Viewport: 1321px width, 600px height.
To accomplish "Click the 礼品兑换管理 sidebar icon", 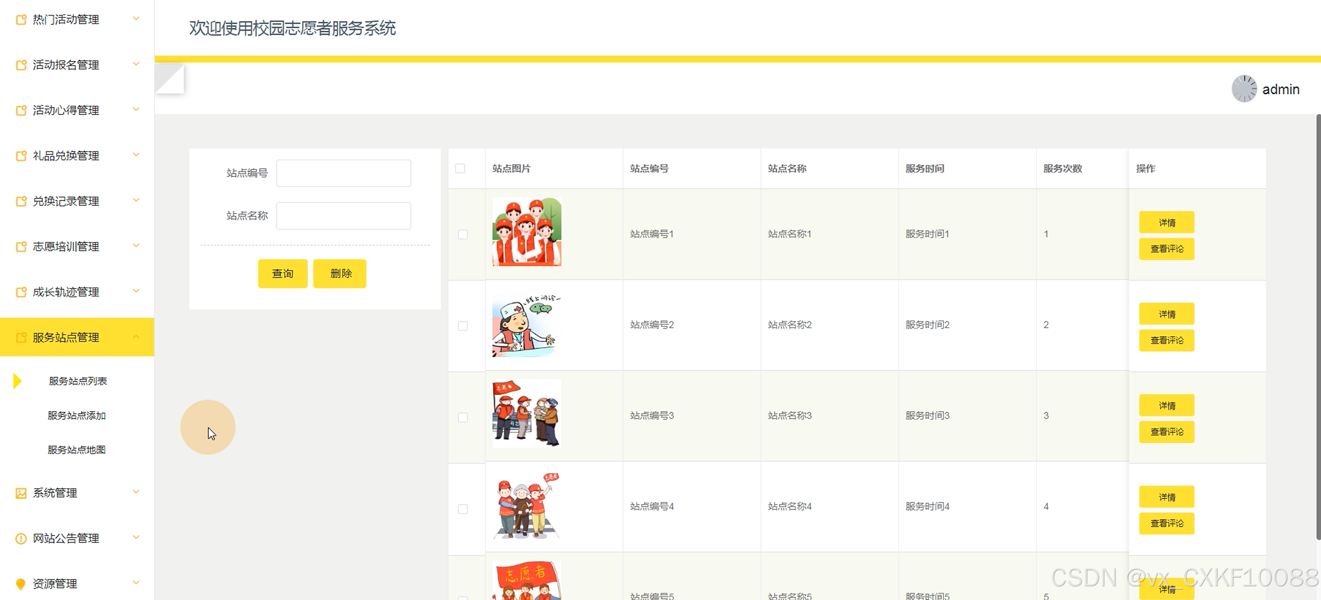I will 21,156.
